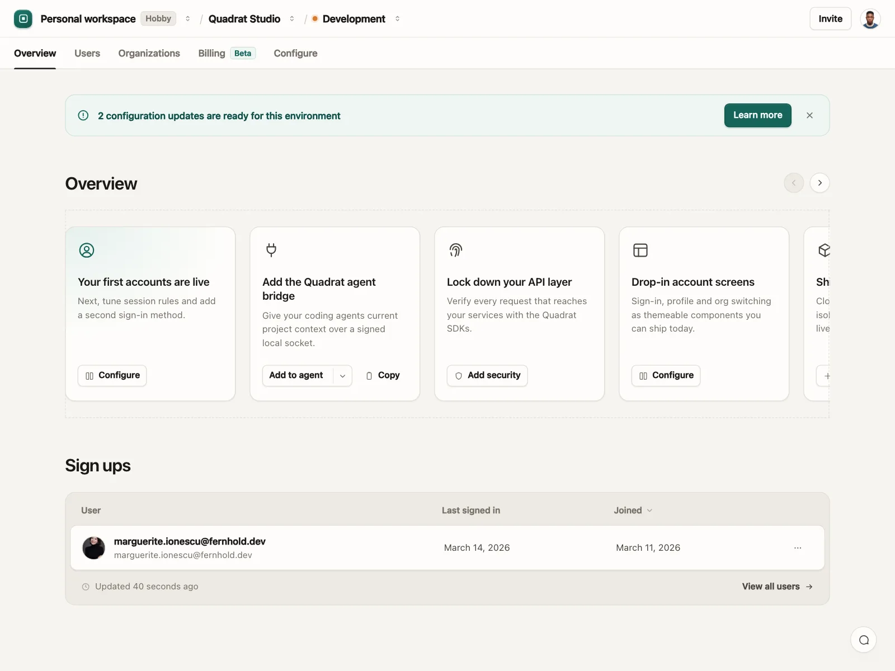Click the 2 configuration updates message text

(219, 116)
